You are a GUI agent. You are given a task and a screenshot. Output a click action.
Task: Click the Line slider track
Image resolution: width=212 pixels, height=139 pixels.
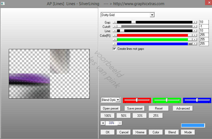(155, 31)
